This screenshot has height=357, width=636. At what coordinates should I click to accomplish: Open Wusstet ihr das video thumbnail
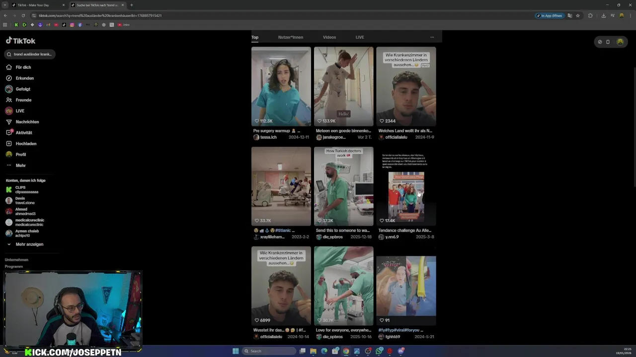point(281,286)
